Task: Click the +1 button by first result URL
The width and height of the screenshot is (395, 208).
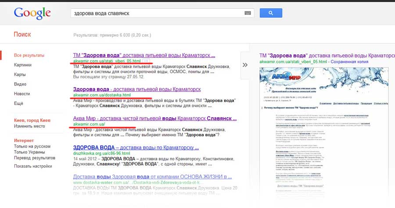Action: [x=146, y=61]
